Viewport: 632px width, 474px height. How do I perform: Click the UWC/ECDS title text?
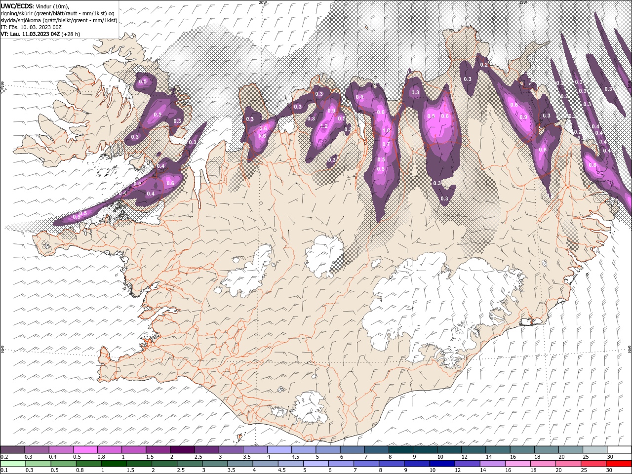click(x=17, y=5)
